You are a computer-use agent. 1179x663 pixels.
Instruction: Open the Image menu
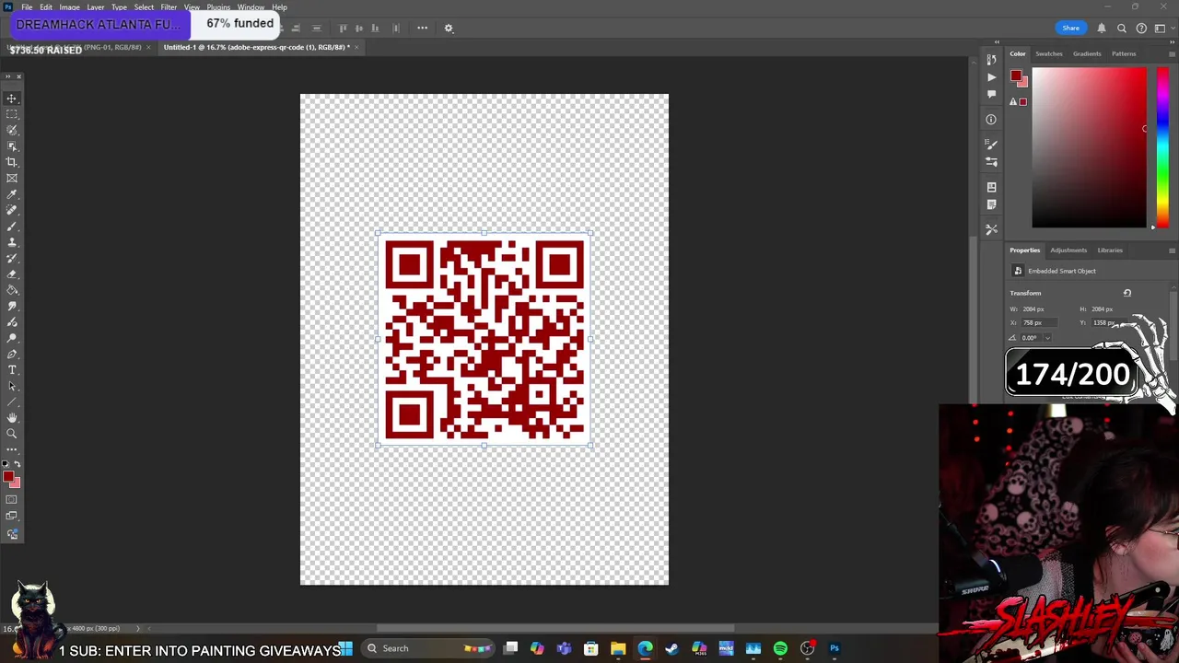pyautogui.click(x=69, y=7)
